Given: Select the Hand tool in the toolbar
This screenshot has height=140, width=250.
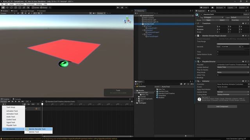Looking at the screenshot, I should (3, 7).
